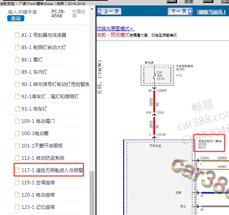Screen dimensions: 229x215
Task: Click document icon beside 85-1 前照灯自动大灯
Action: (x=17, y=47)
